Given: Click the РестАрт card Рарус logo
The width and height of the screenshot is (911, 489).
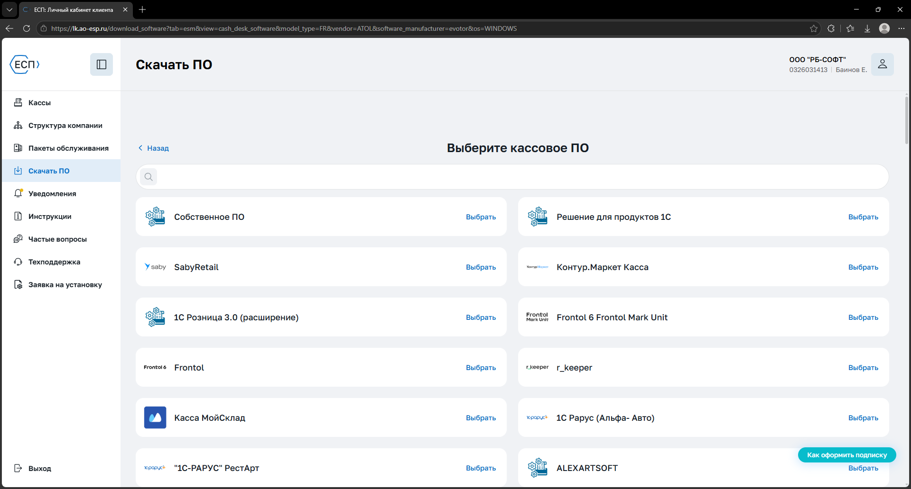Looking at the screenshot, I should click(155, 468).
